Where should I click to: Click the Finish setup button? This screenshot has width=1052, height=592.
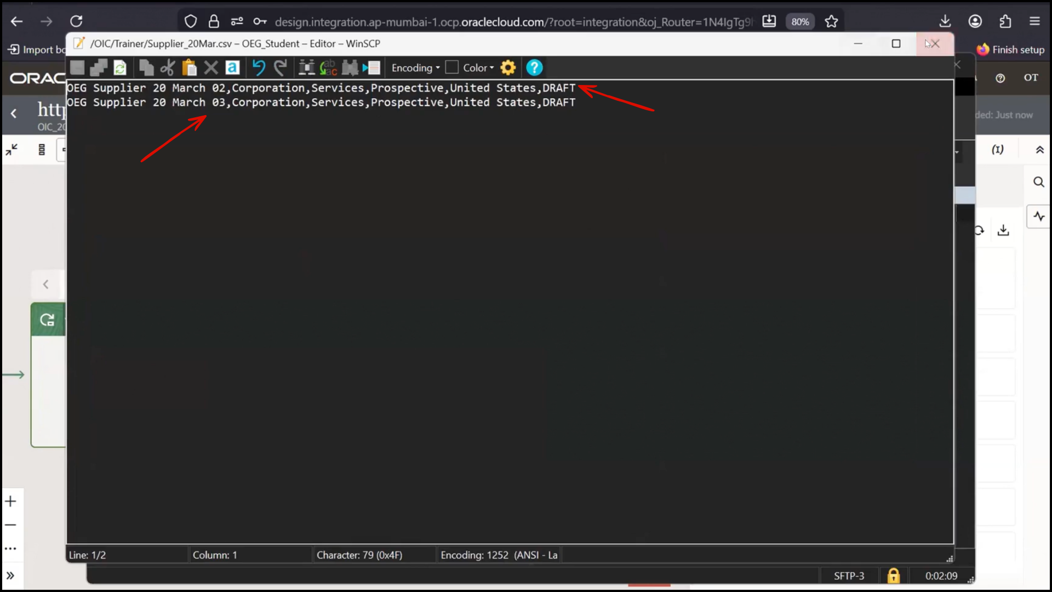1011,49
